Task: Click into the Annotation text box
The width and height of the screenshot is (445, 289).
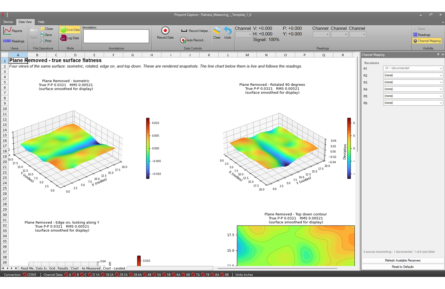Action: (x=116, y=36)
